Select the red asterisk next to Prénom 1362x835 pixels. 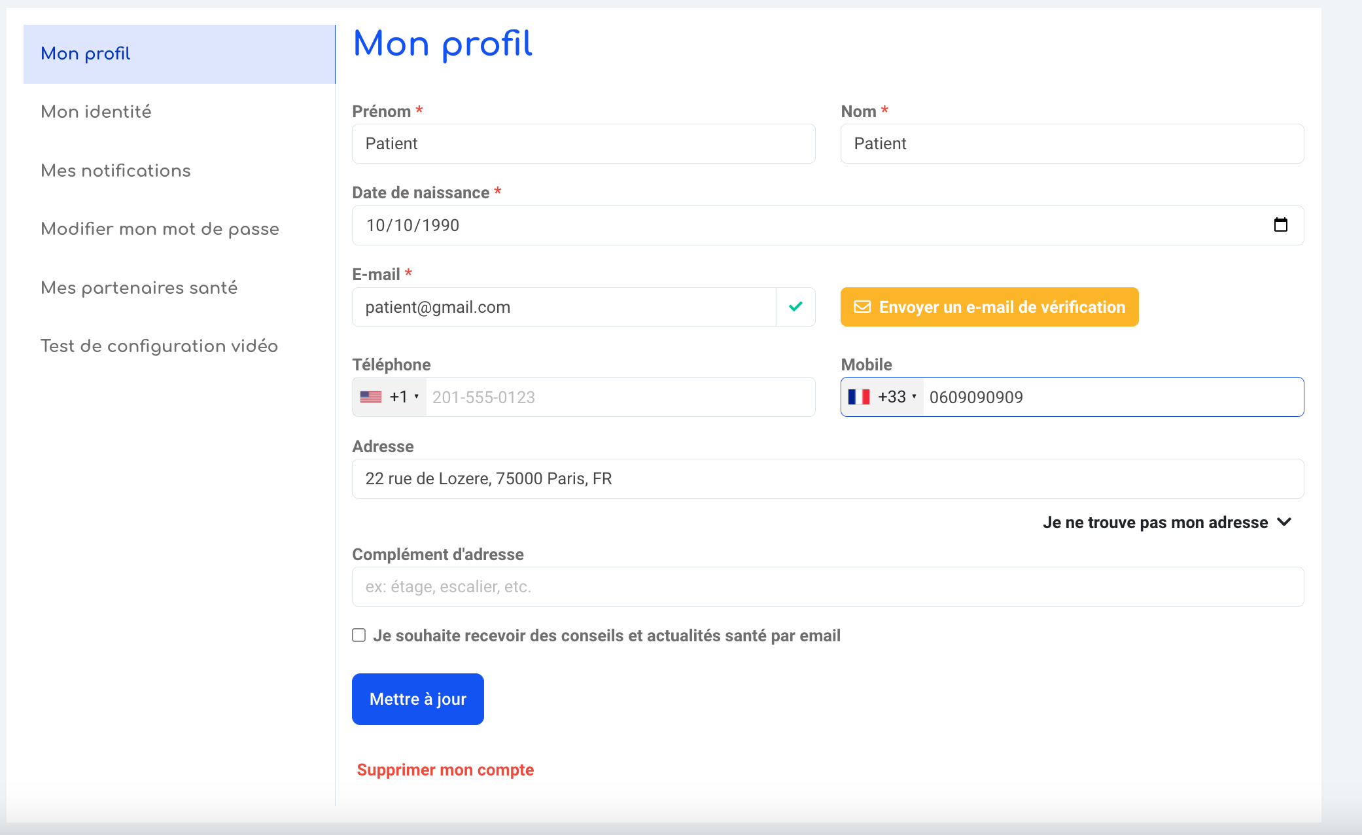[419, 111]
